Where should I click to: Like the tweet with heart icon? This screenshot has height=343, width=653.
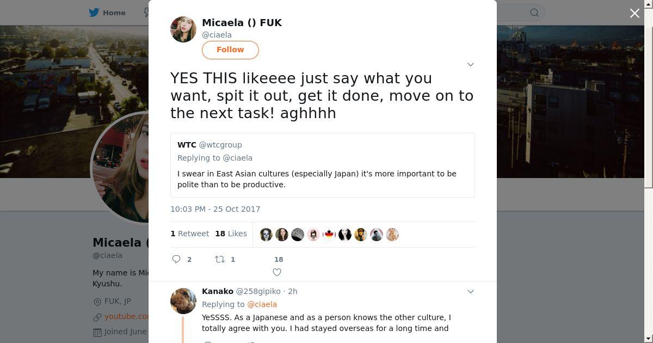click(277, 272)
